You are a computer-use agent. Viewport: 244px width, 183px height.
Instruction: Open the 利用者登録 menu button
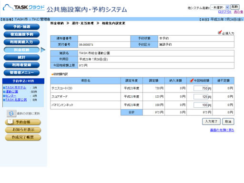click(x=21, y=65)
